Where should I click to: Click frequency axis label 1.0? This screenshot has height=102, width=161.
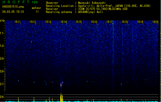(x=2, y=46)
